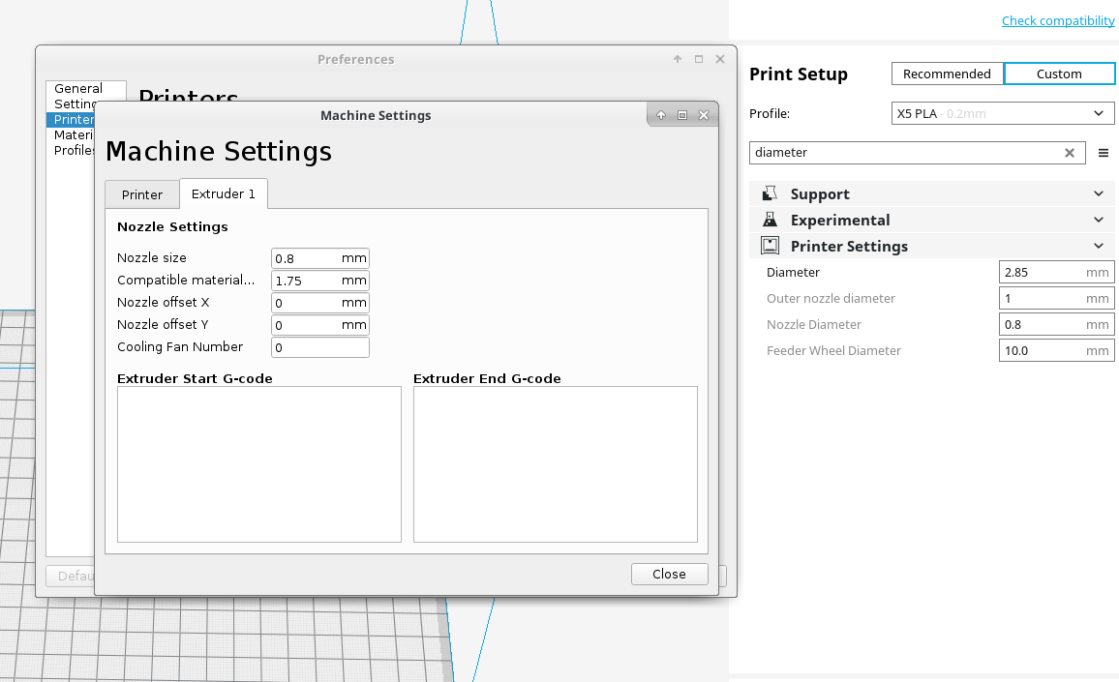Screen dimensions: 1119x682
Task: Collapse the Printer Settings section chevron
Action: (1099, 246)
